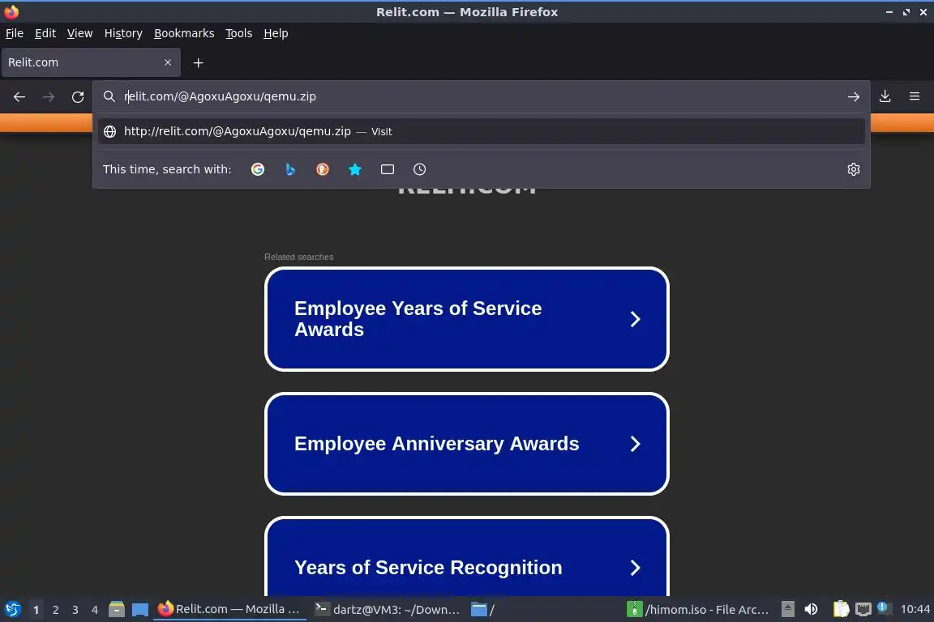Open the Bookmarks menu
The image size is (934, 622).
tap(184, 33)
